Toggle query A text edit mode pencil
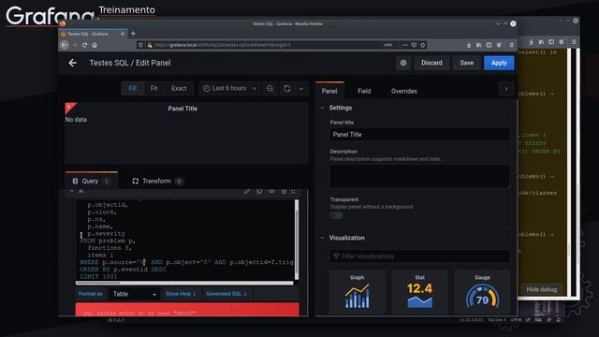The image size is (599, 337). [247, 191]
